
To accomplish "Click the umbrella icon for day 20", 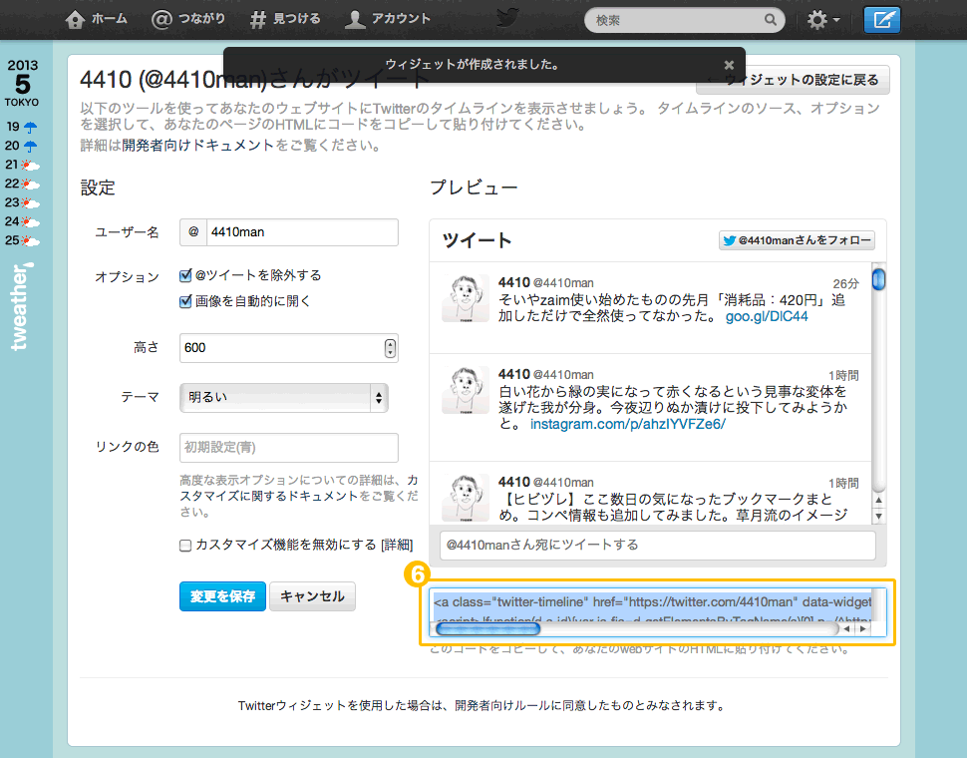I will click(30, 147).
